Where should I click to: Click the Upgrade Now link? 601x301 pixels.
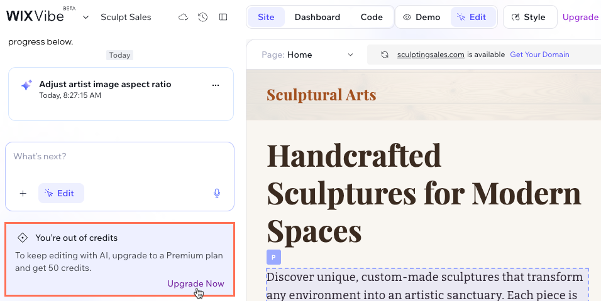tap(196, 283)
